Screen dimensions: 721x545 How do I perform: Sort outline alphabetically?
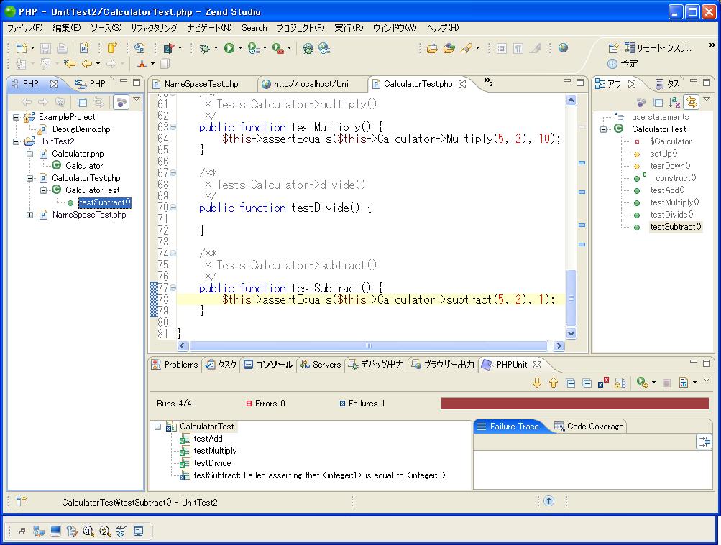pyautogui.click(x=674, y=102)
